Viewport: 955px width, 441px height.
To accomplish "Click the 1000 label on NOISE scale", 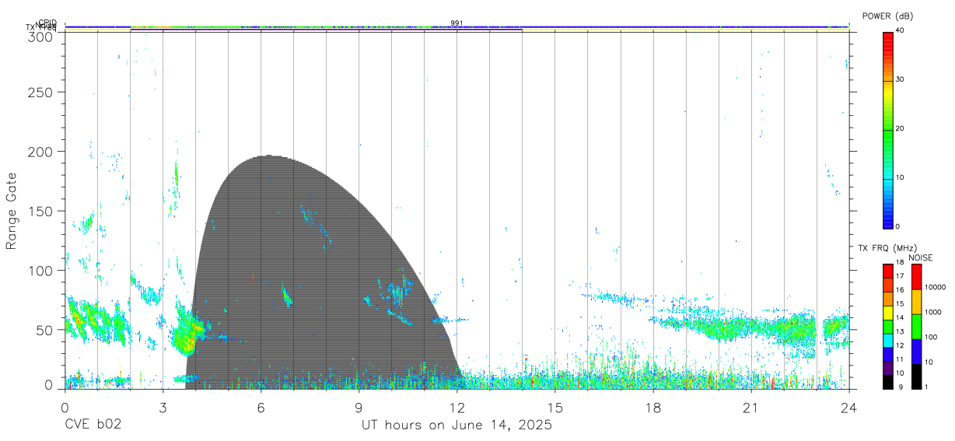I will coord(932,313).
